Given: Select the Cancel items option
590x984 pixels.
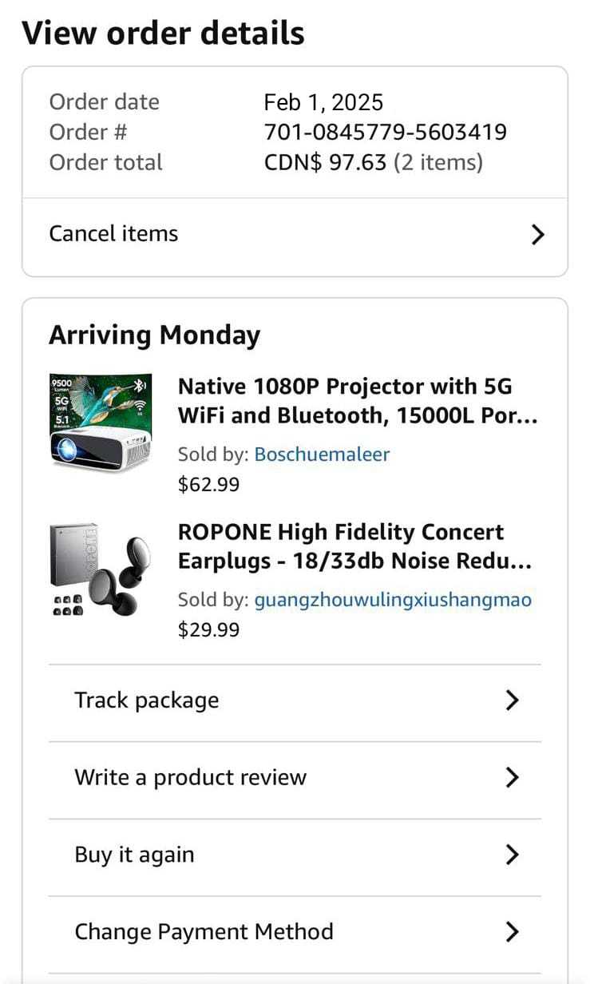Looking at the screenshot, I should 113,234.
